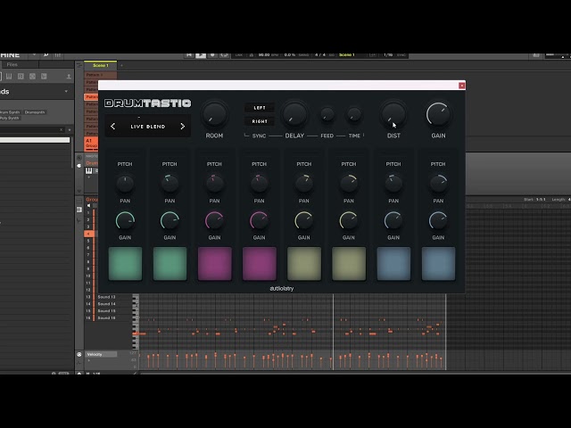The width and height of the screenshot is (571, 428).
Task: Trigger the first purple drum pad
Action: coord(214,264)
